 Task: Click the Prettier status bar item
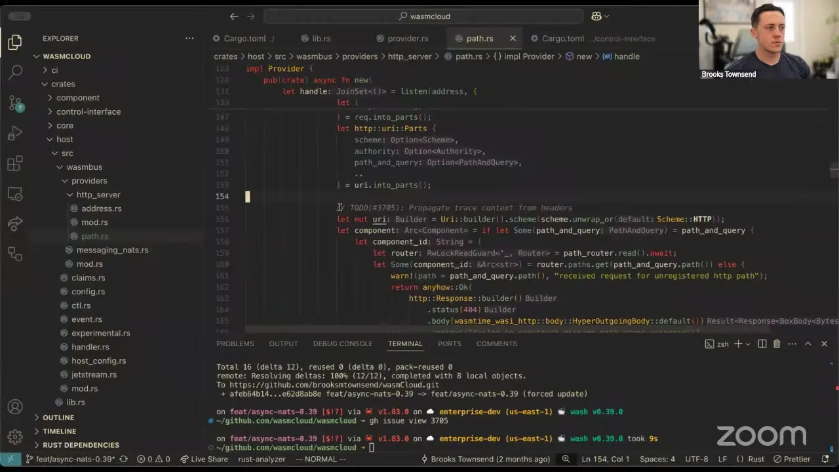[x=792, y=459]
